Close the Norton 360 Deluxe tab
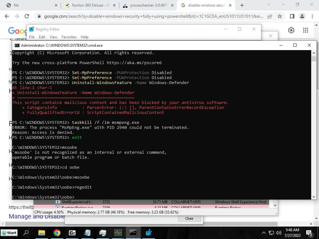 click(114, 6)
